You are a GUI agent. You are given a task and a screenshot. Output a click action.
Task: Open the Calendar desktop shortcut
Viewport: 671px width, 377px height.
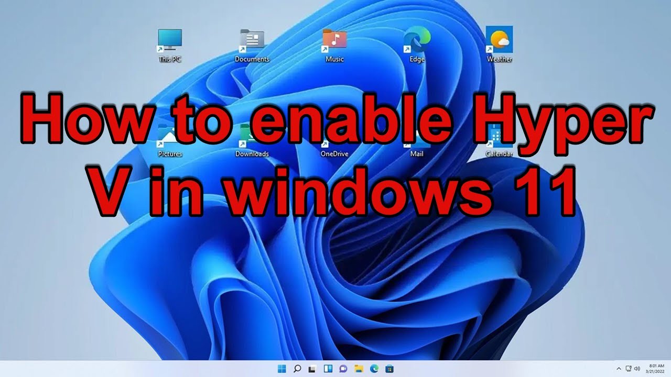[499, 141]
